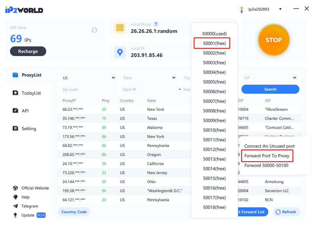Viewport: 313px width, 226px height.
Task: Click the user avatar icon by ip2w292893
Action: coord(241,9)
